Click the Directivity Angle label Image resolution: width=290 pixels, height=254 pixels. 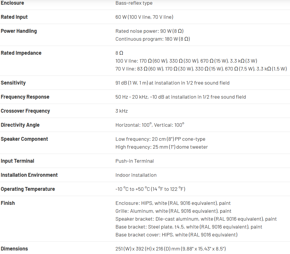point(20,125)
